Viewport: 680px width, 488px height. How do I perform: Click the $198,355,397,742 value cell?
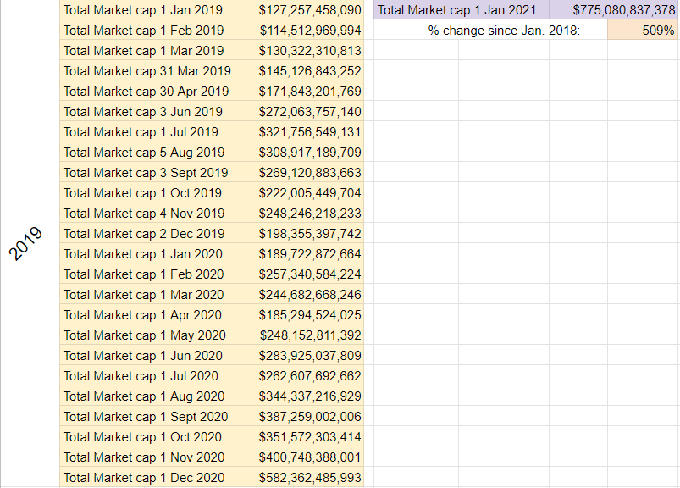299,233
